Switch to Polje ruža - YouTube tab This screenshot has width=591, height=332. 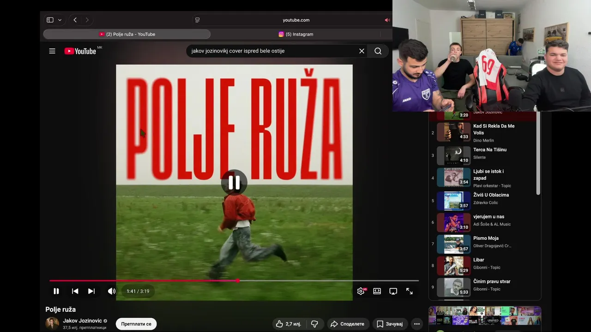(127, 34)
